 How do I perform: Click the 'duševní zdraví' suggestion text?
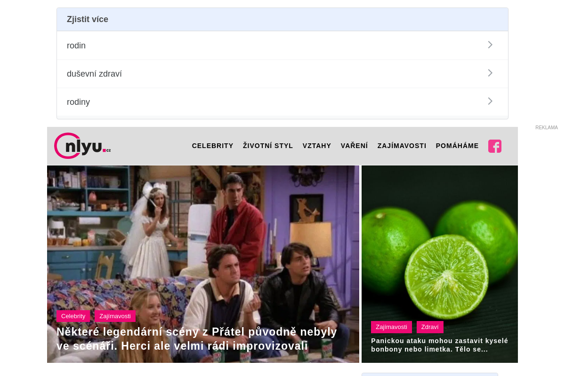94,74
